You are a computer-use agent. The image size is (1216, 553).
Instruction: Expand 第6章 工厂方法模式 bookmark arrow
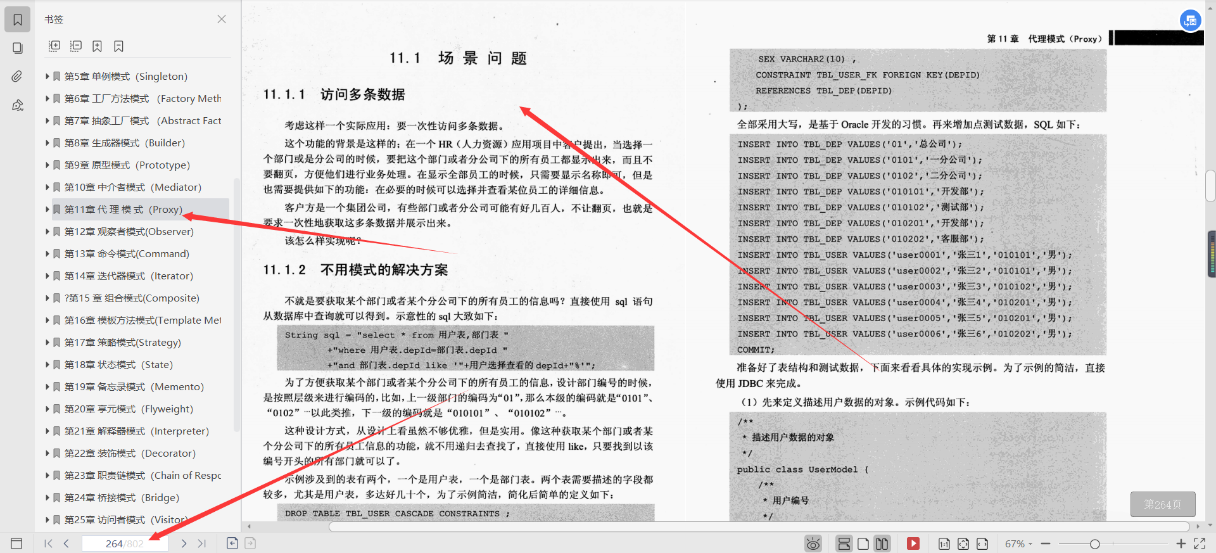(47, 98)
